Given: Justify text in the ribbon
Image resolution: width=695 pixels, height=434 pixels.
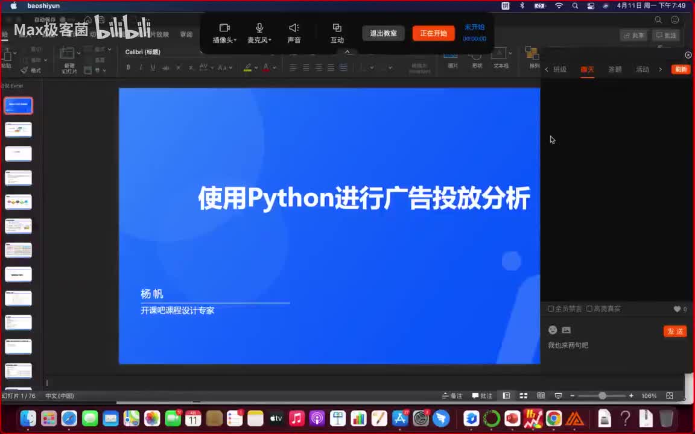Looking at the screenshot, I should (x=331, y=68).
